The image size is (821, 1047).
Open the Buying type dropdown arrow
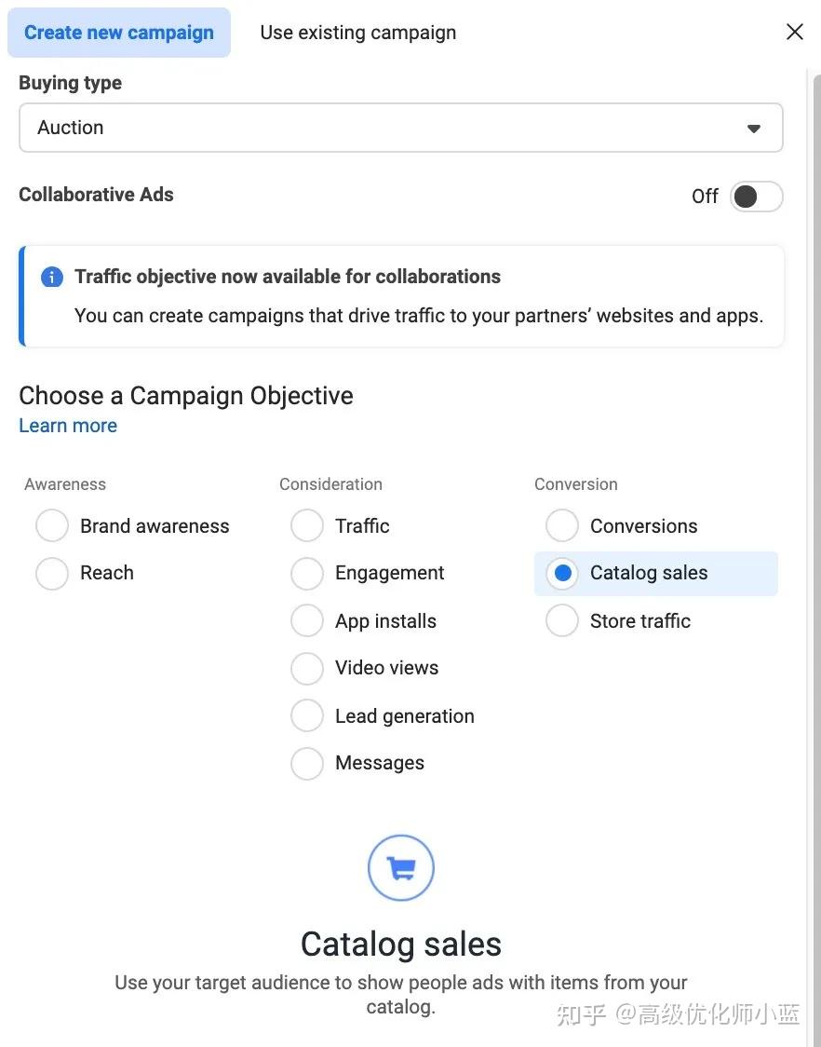click(x=754, y=129)
